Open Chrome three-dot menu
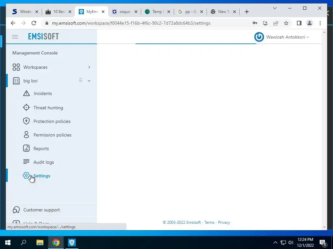The image size is (333, 249). pyautogui.click(x=320, y=23)
